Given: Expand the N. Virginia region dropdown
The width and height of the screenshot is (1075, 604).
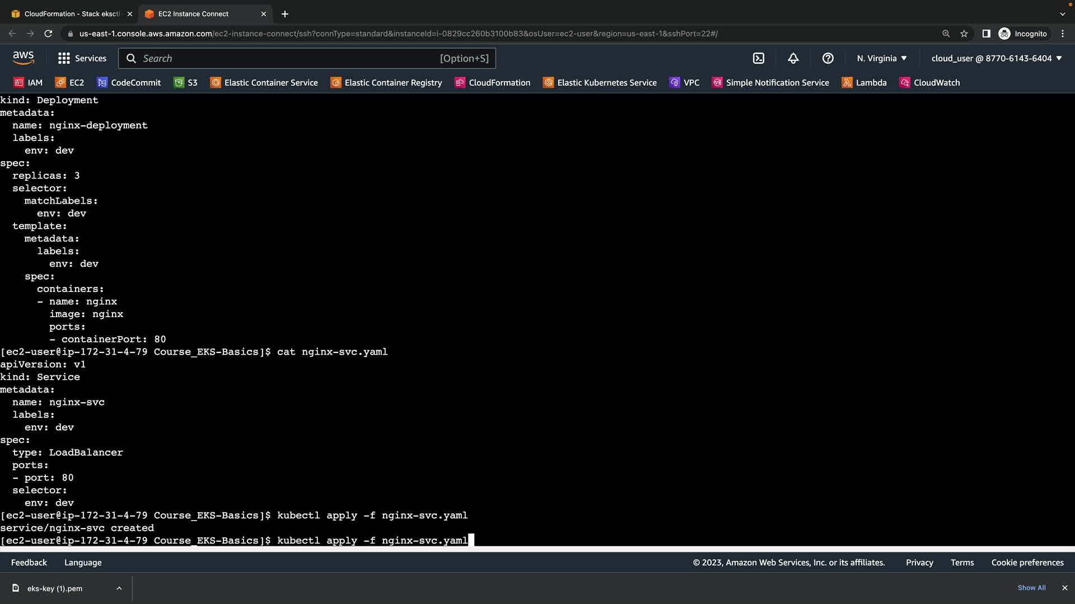Looking at the screenshot, I should point(881,58).
